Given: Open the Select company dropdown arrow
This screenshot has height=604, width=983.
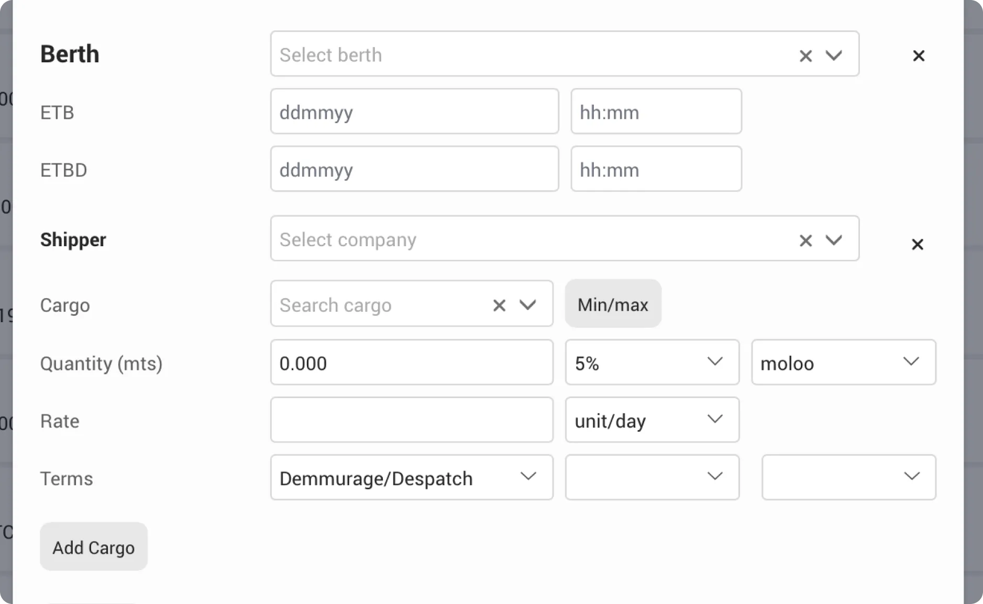Looking at the screenshot, I should pyautogui.click(x=834, y=240).
